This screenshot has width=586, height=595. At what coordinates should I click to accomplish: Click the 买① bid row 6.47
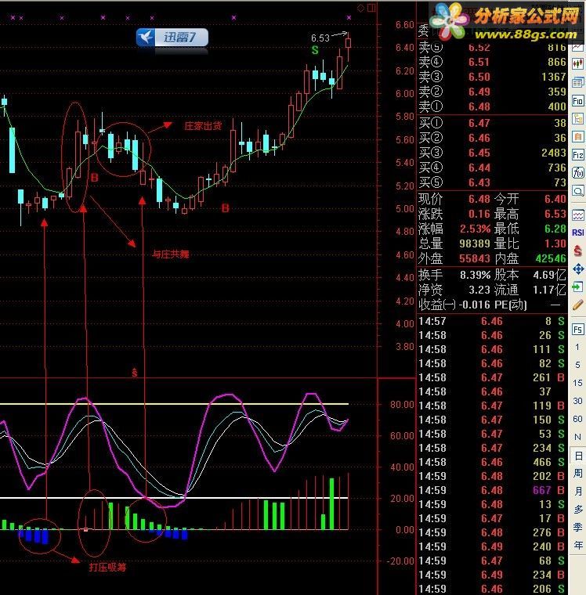(x=492, y=123)
